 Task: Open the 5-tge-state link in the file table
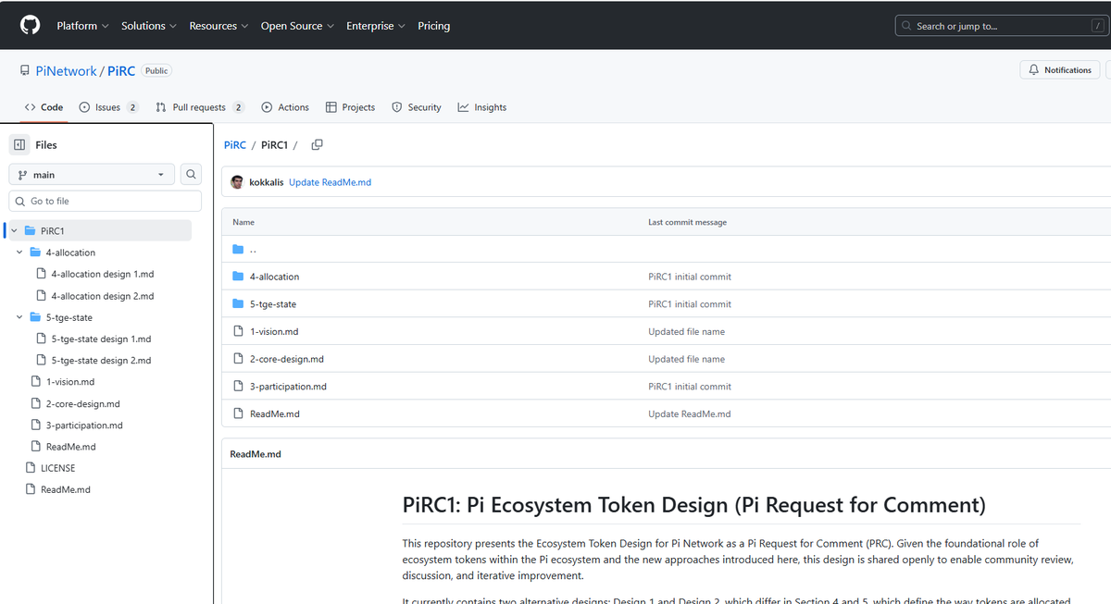tap(273, 304)
